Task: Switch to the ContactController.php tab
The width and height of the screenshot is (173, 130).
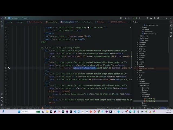Action: pos(35,22)
